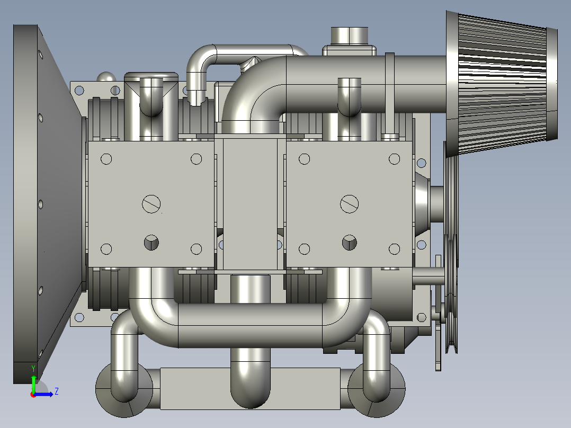Select the large intake elbow pipe
The image size is (571, 428).
click(255, 91)
